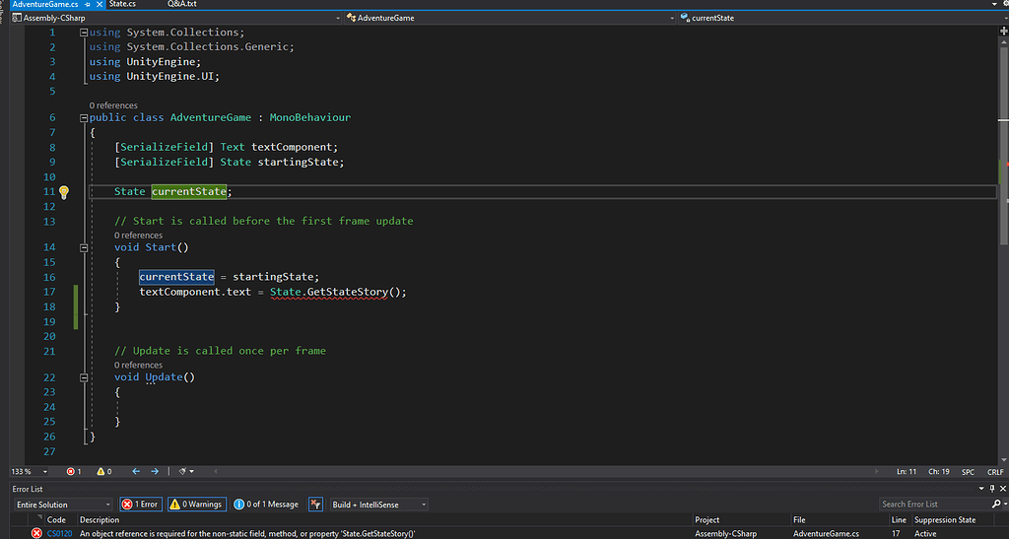1009x539 pixels.
Task: Navigate backward using the left arrow
Action: pos(136,471)
